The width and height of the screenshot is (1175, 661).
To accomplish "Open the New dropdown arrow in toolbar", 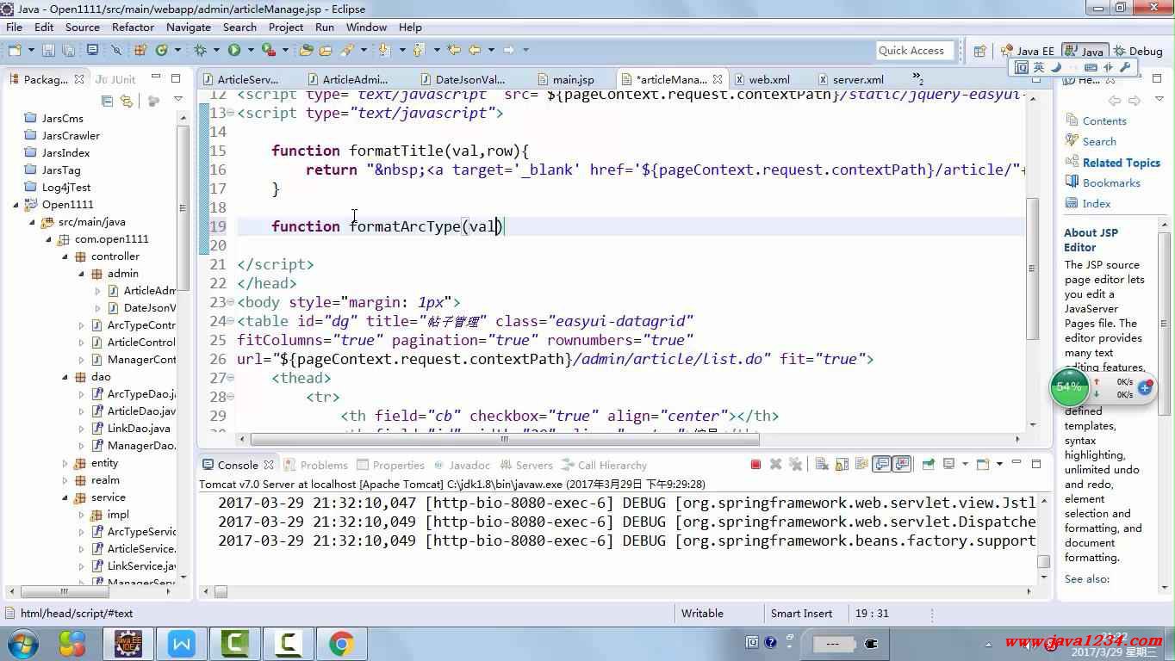I will point(32,51).
